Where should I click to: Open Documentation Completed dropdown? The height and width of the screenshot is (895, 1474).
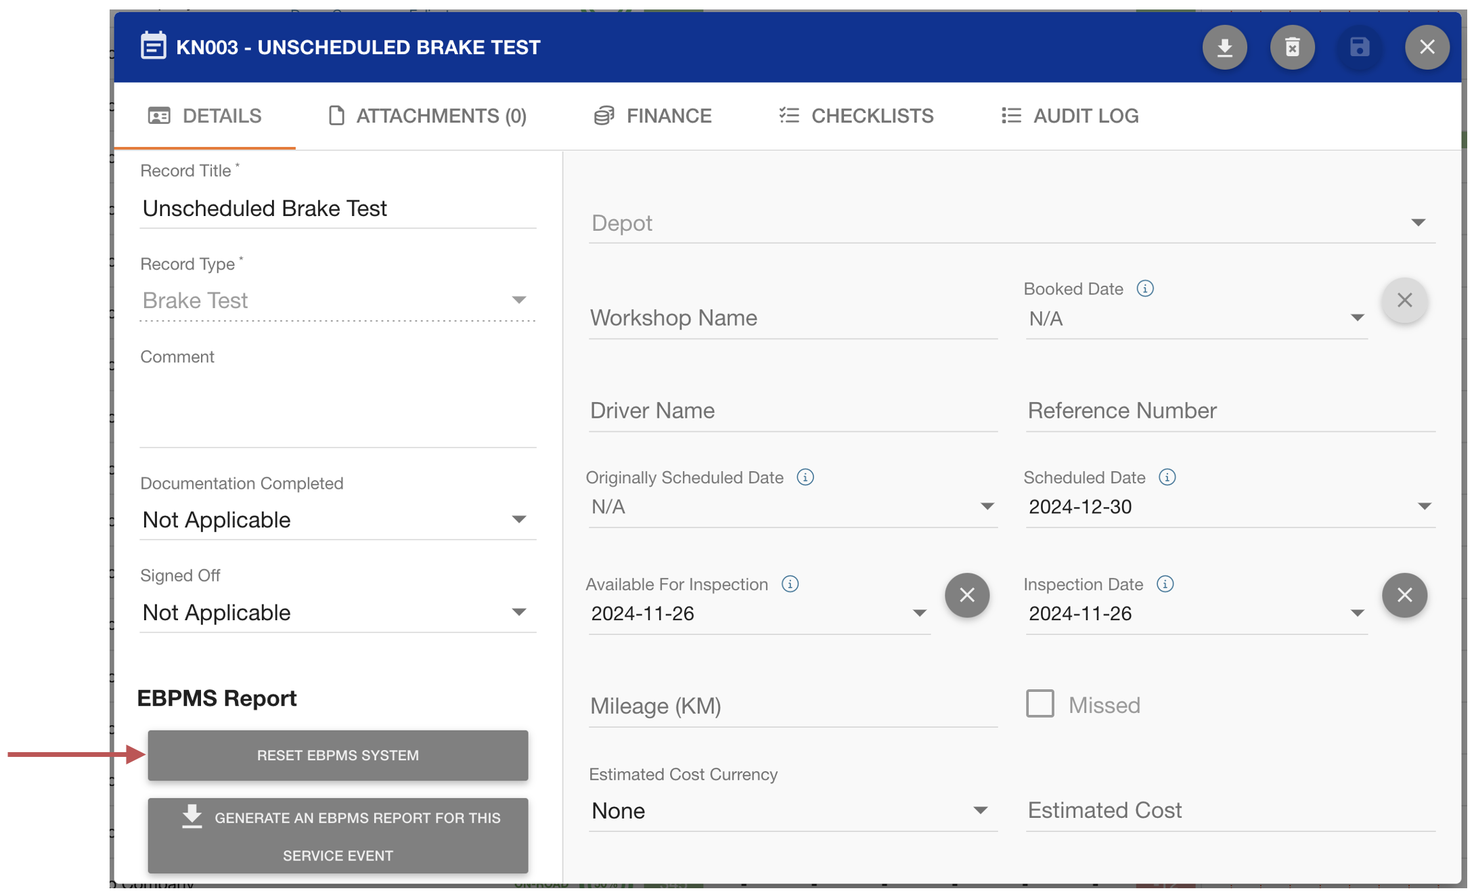(x=337, y=520)
